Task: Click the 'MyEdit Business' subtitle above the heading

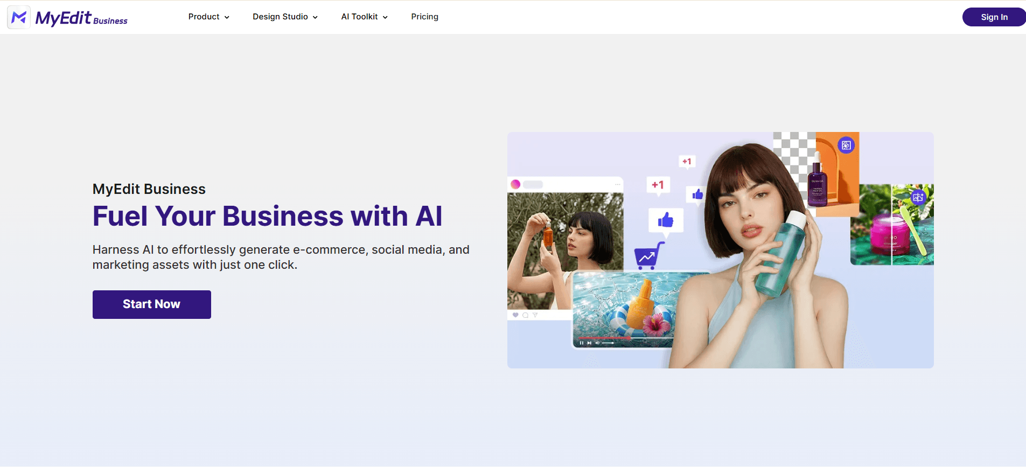Action: click(x=149, y=189)
